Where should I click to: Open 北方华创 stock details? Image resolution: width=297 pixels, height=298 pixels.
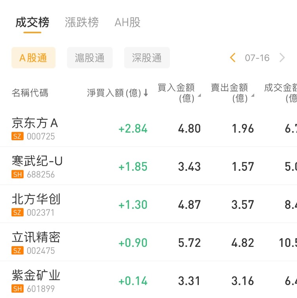[36, 199]
